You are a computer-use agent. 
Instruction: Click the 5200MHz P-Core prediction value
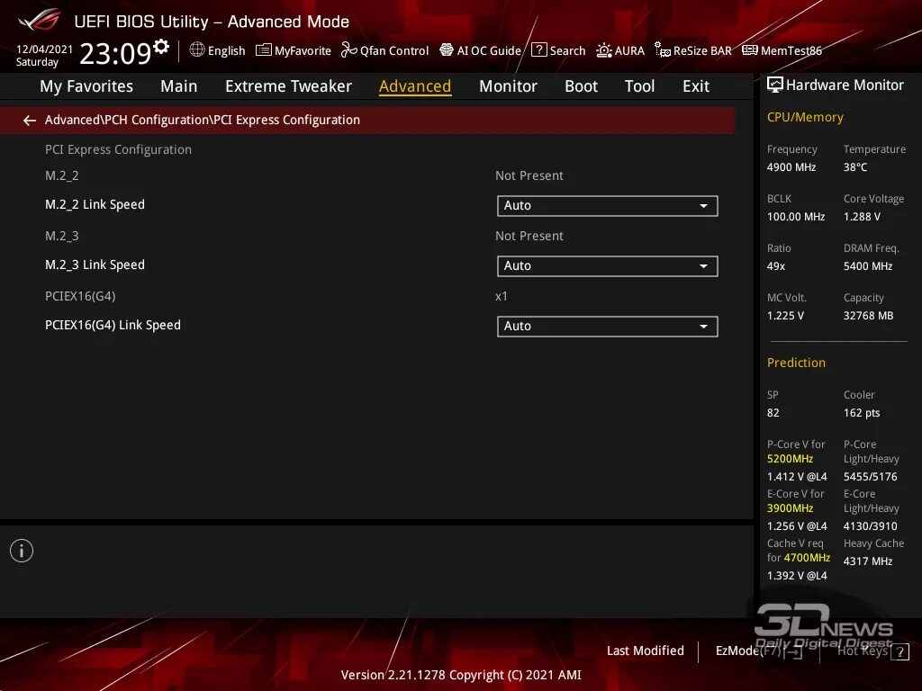[790, 459]
